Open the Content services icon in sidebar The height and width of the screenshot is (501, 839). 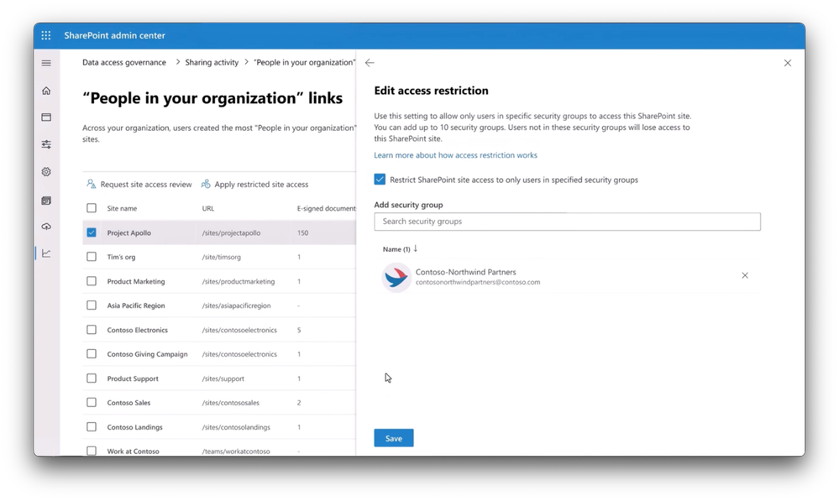tap(46, 201)
